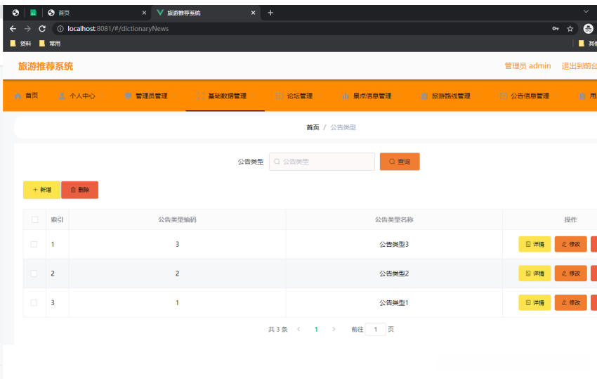Click the 查询 search button
This screenshot has height=379, width=597.
pyautogui.click(x=400, y=162)
